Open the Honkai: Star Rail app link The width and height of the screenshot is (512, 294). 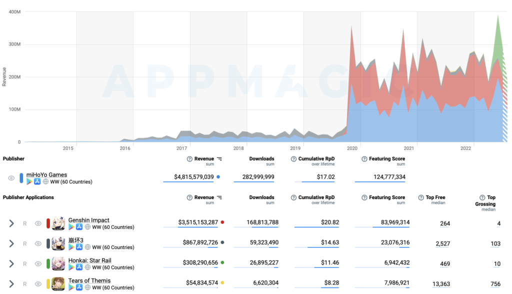pyautogui.click(x=89, y=260)
